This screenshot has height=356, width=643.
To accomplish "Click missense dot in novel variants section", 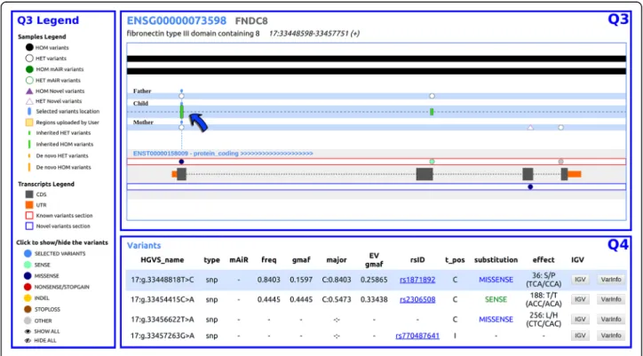I will tap(530, 187).
